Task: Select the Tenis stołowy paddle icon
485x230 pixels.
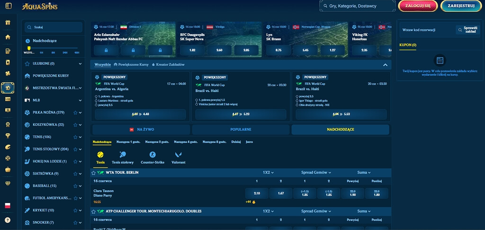Action: coord(123,155)
